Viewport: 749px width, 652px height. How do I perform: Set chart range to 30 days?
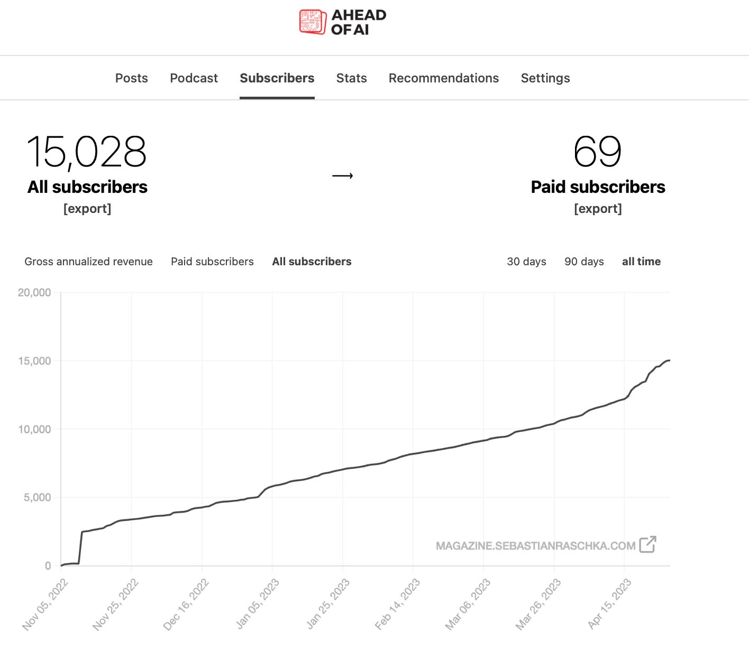pyautogui.click(x=526, y=262)
